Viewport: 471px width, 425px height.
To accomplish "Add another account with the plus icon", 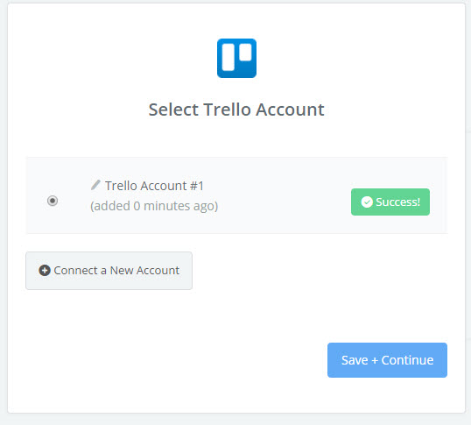I will point(45,270).
